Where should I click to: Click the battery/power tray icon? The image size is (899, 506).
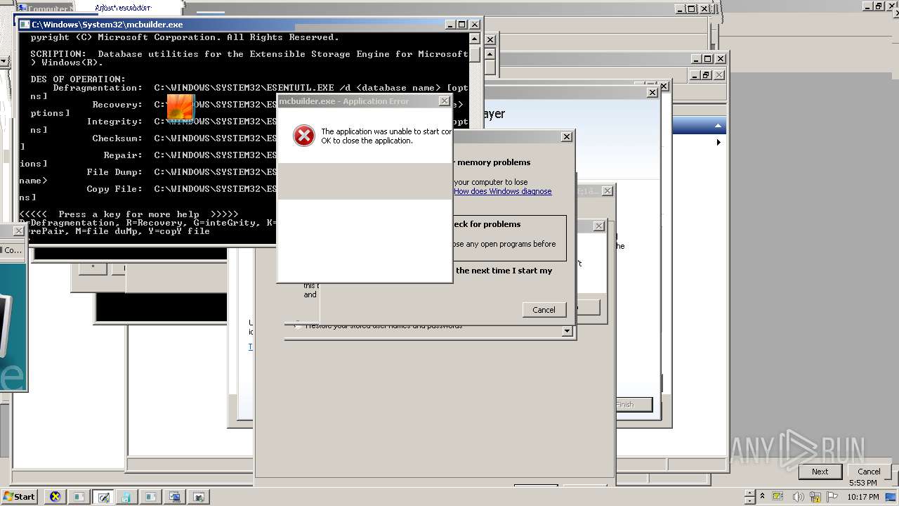[x=779, y=497]
